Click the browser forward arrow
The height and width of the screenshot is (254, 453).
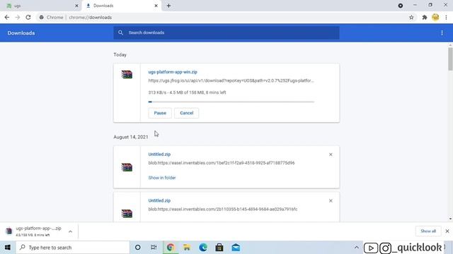18,18
